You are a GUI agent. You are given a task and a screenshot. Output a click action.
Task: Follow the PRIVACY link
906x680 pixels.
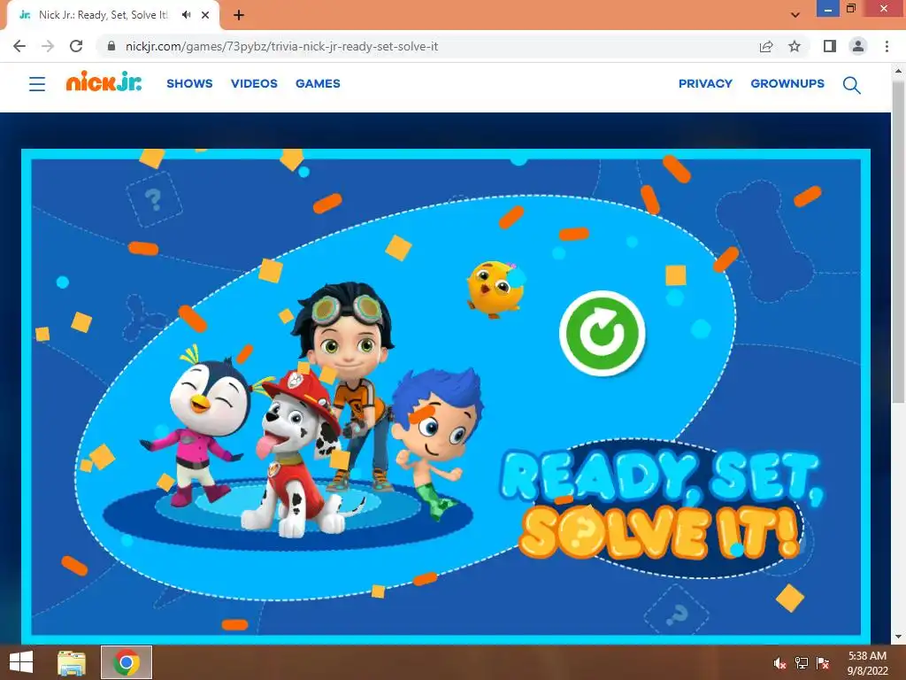pos(705,83)
